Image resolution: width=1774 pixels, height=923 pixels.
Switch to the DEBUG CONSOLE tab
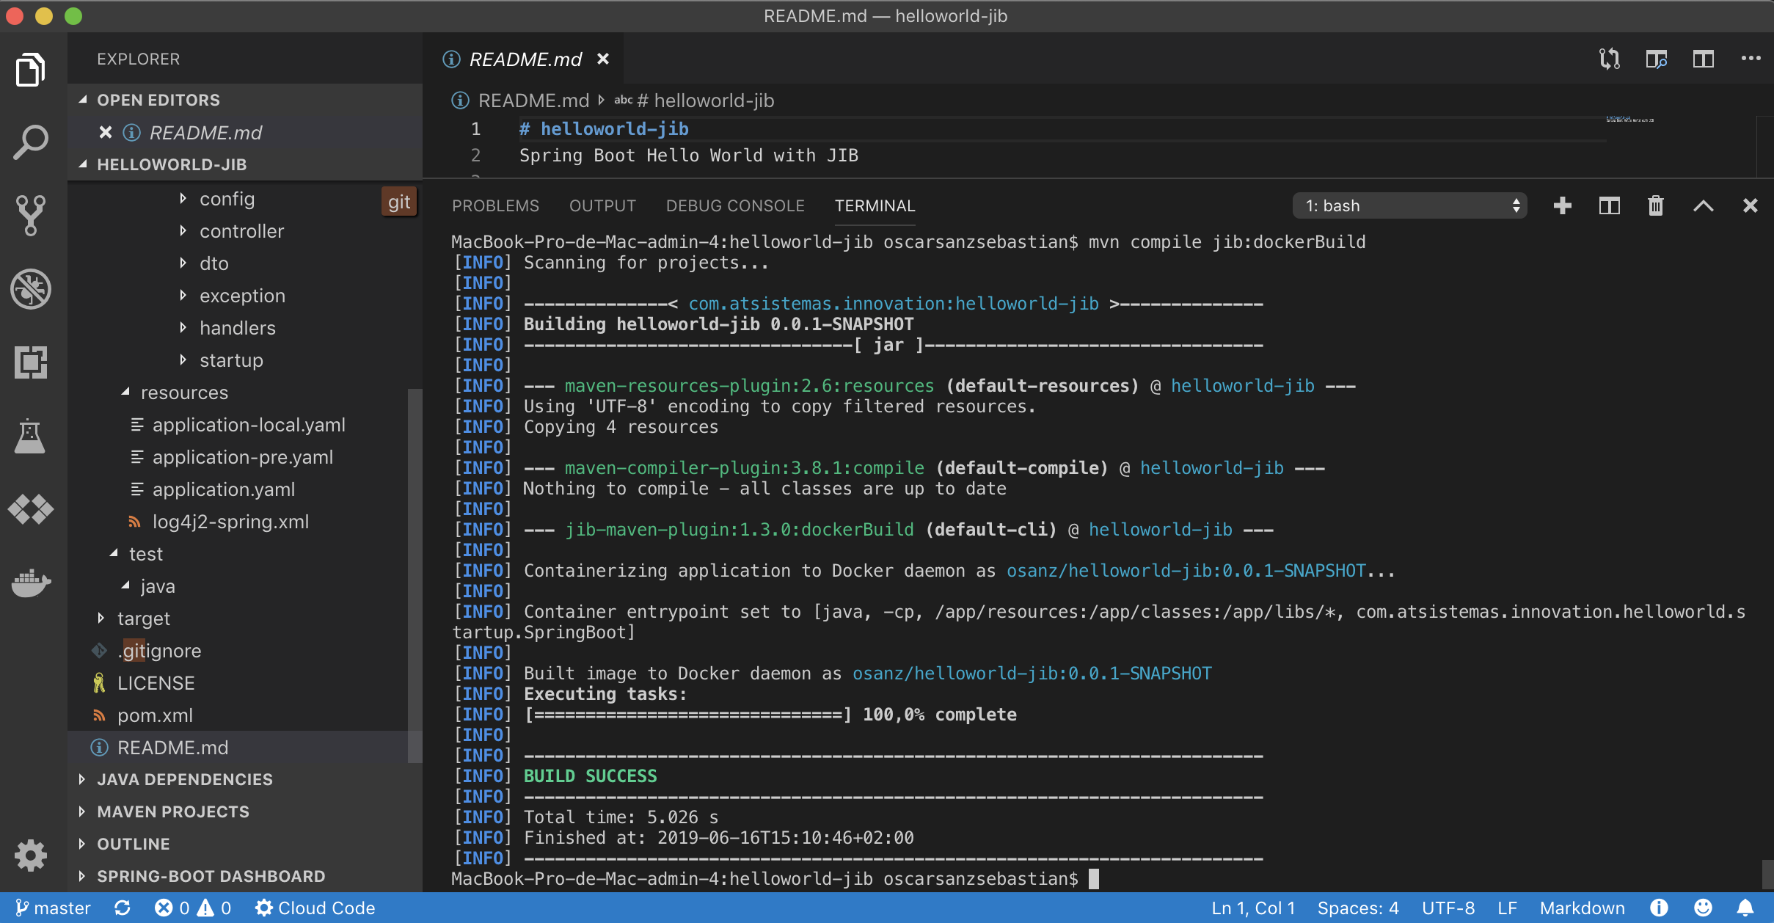[735, 206]
